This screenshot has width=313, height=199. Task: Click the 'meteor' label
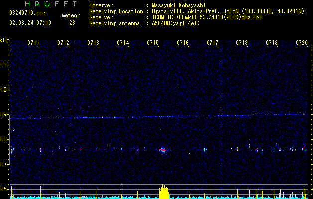point(71,15)
